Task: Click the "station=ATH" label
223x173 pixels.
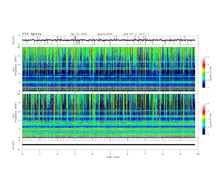Action: click(104, 34)
